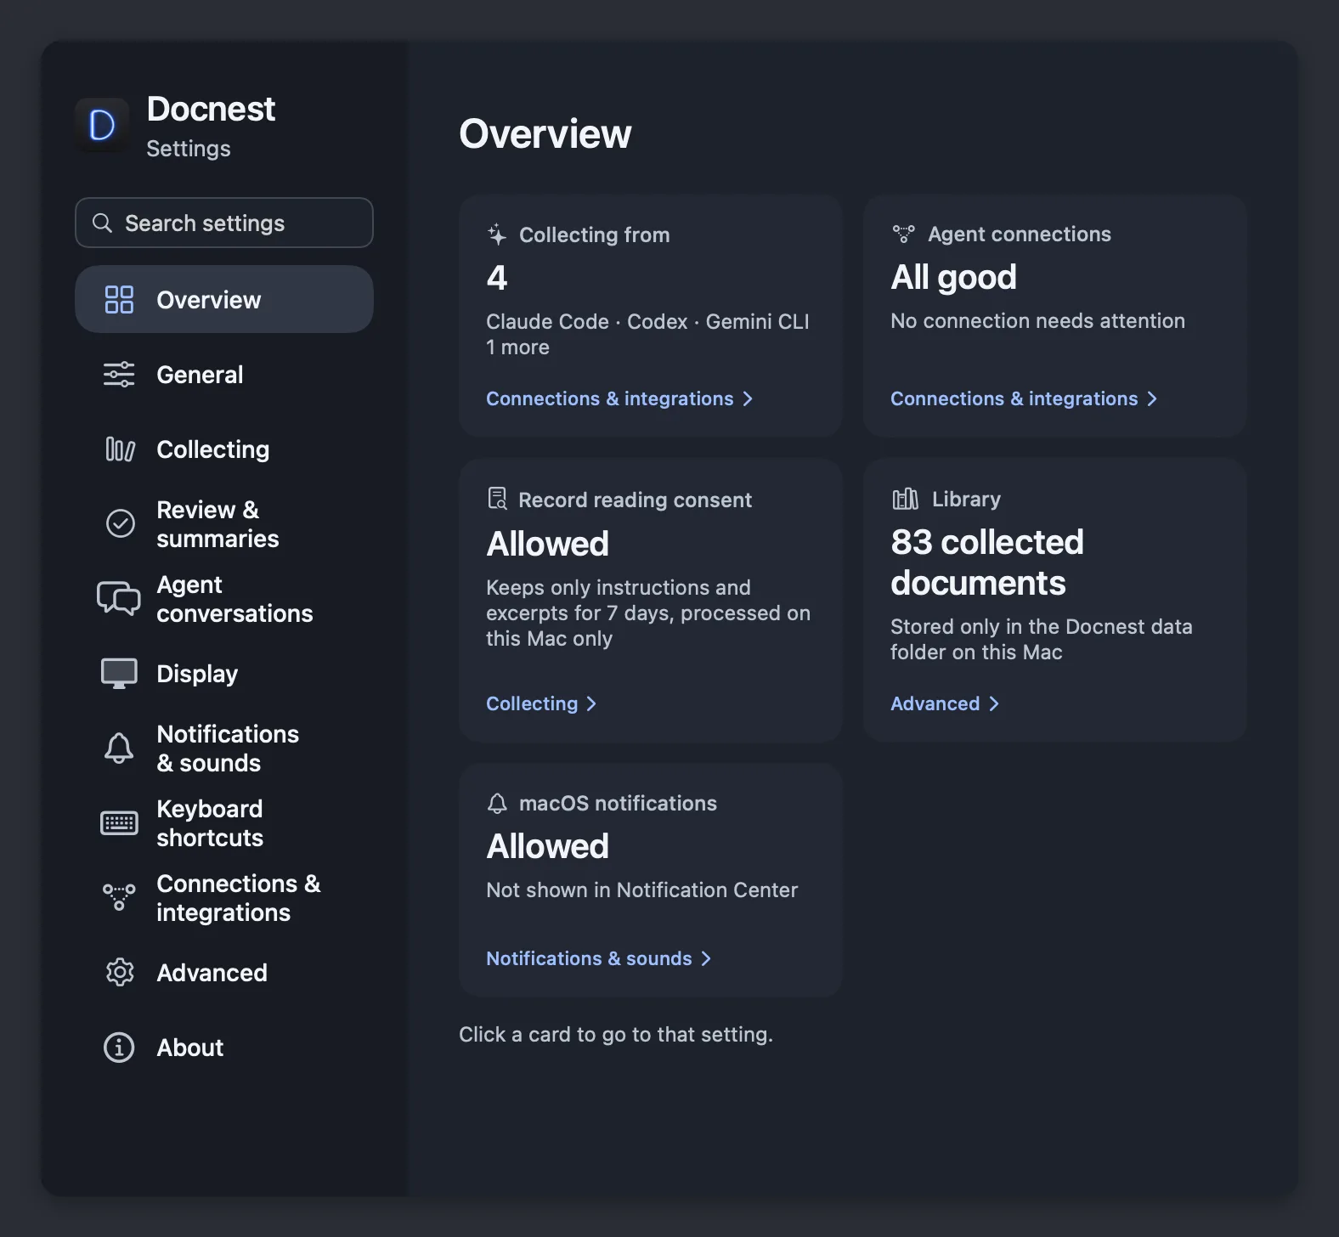Switch to Display settings
Image resolution: width=1339 pixels, height=1237 pixels.
(224, 674)
